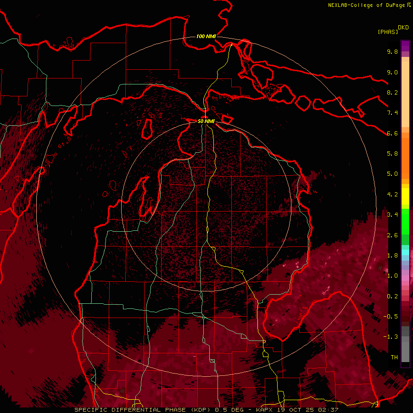Click the '19 OCT 25 02:37' timestamp
413x413 pixels.
tap(307, 410)
